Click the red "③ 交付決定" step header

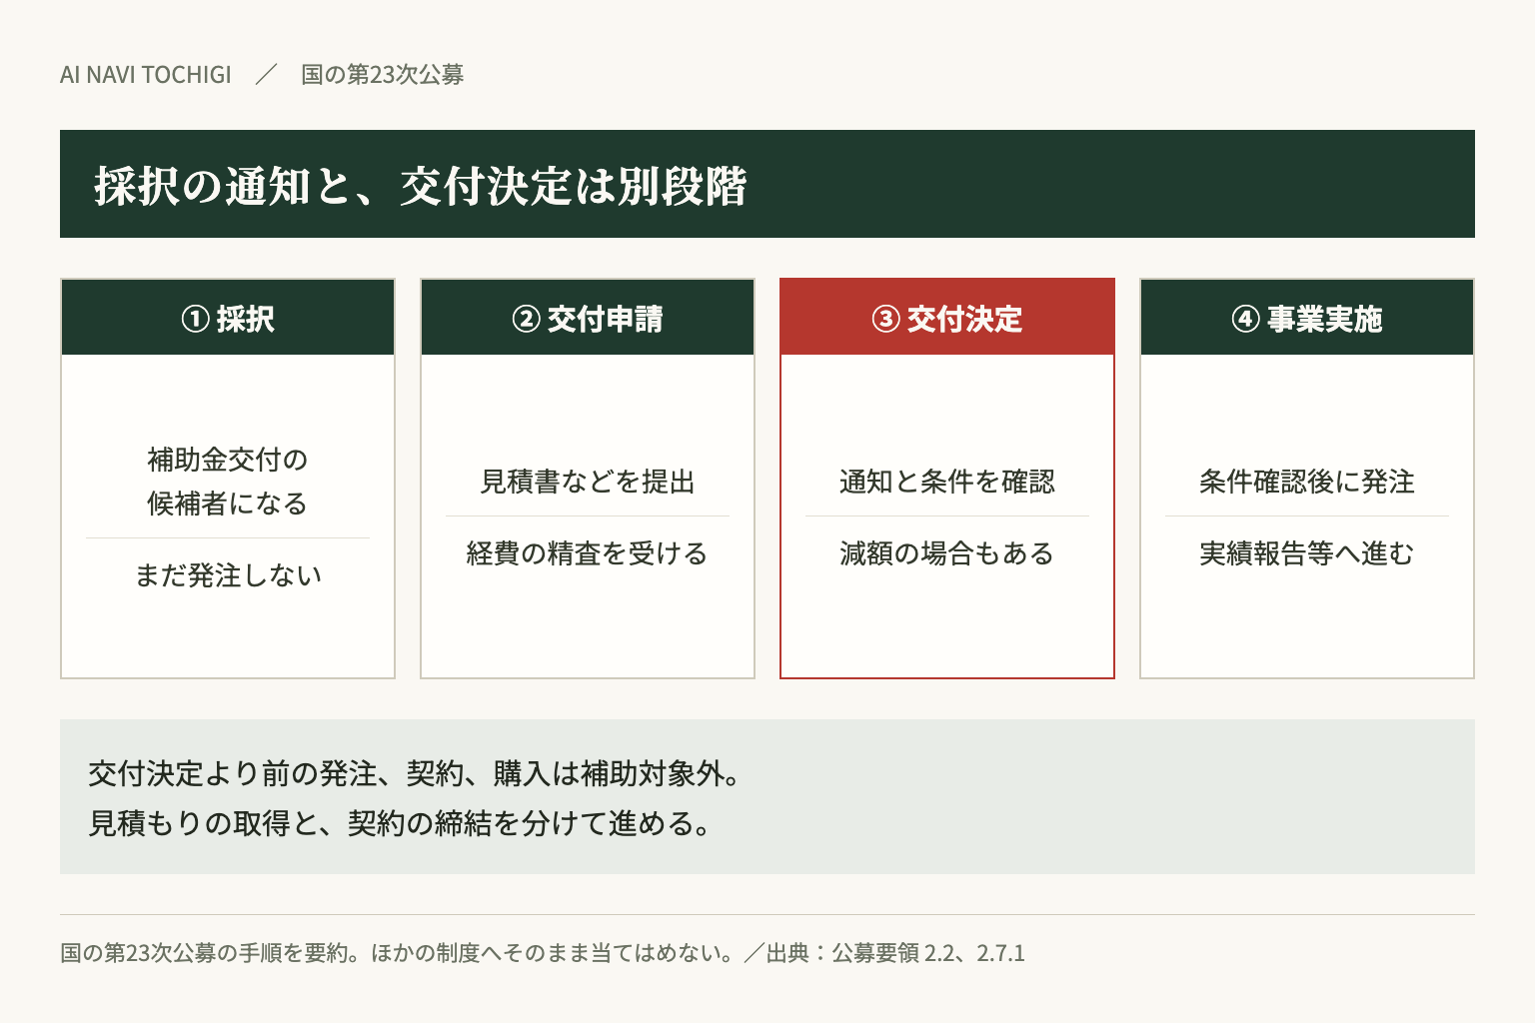point(947,318)
